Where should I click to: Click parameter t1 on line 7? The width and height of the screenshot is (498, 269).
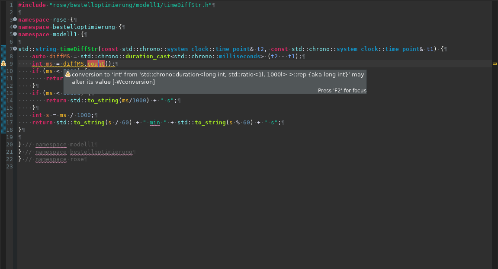[430, 49]
